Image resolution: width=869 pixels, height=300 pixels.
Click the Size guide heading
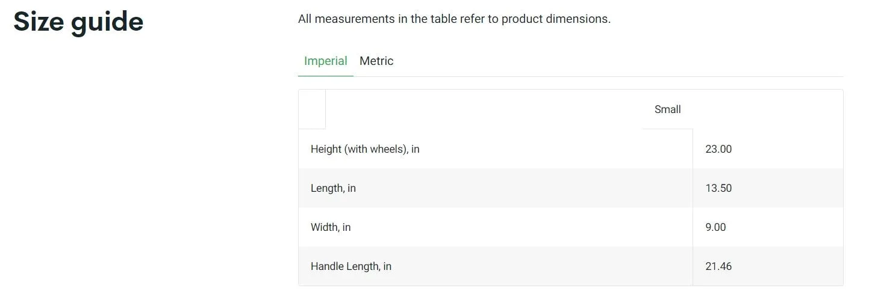78,22
